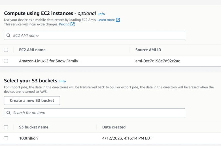Click the 100trillion bucket name

pos(28,138)
